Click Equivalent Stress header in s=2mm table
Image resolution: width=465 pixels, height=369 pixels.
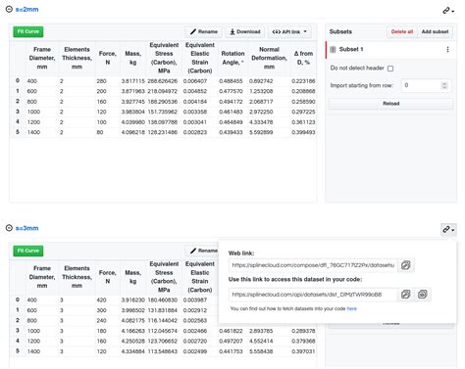(164, 58)
